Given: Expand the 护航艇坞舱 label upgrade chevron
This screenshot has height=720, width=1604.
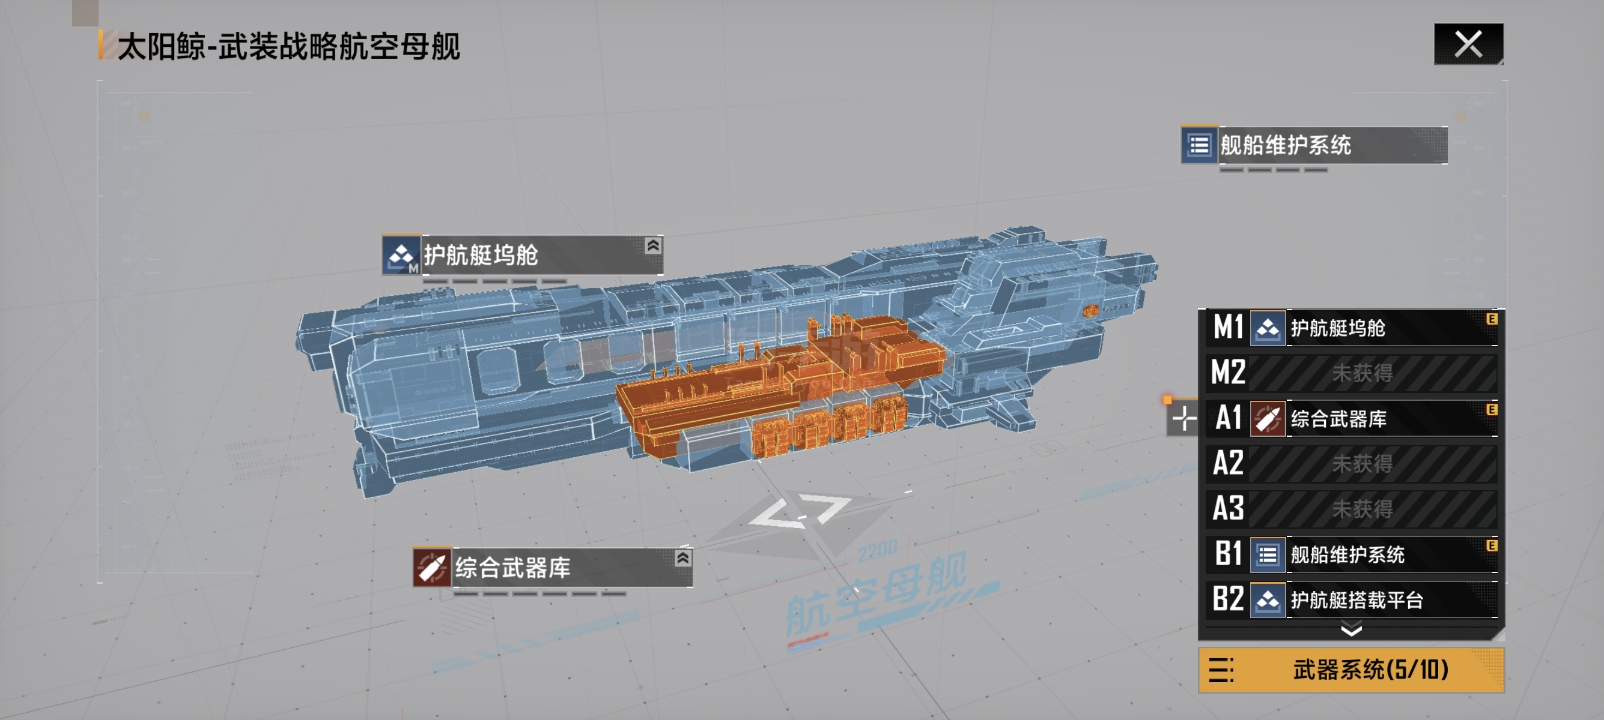Looking at the screenshot, I should 652,245.
